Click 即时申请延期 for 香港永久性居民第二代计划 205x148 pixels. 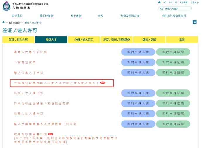click(x=173, y=124)
